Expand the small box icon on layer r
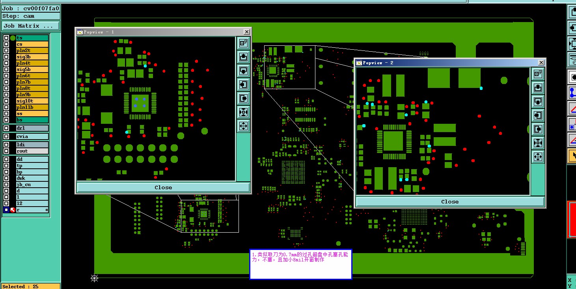The width and height of the screenshot is (576, 289). 47,210
